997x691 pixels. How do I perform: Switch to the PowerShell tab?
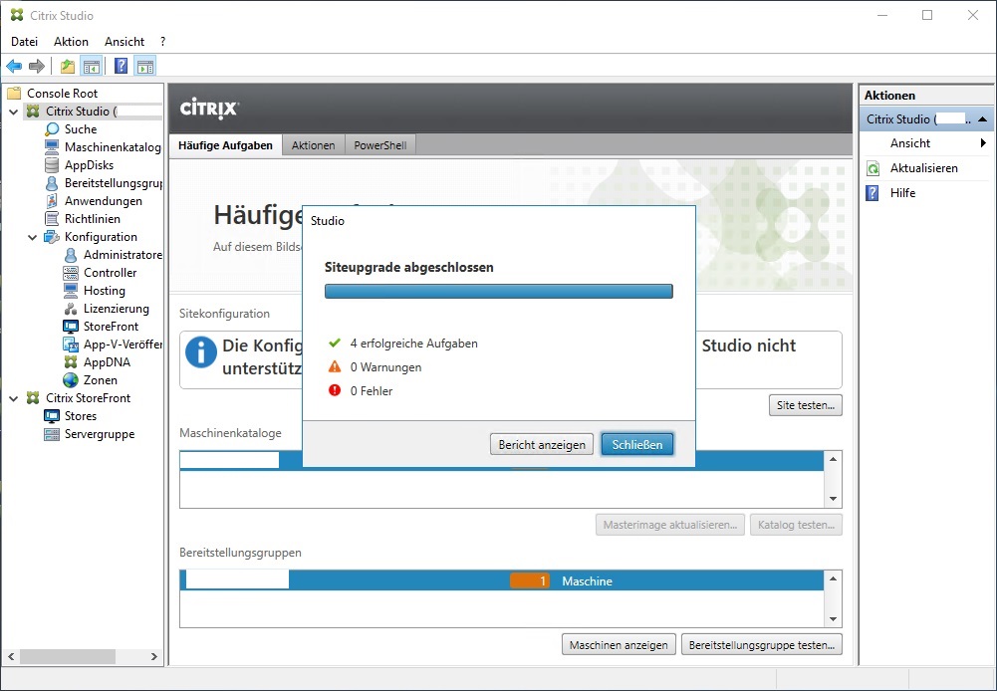379,144
